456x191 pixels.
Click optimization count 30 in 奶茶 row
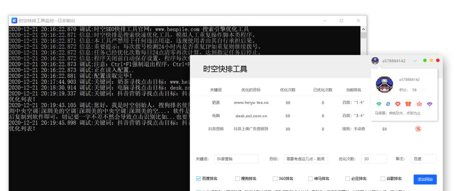click(288, 103)
